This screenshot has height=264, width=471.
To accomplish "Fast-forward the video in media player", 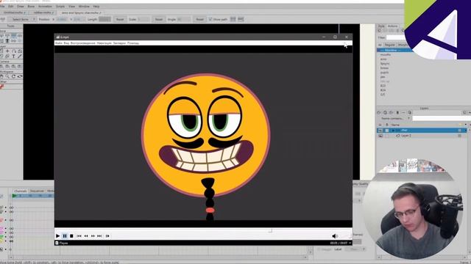I will (93, 236).
